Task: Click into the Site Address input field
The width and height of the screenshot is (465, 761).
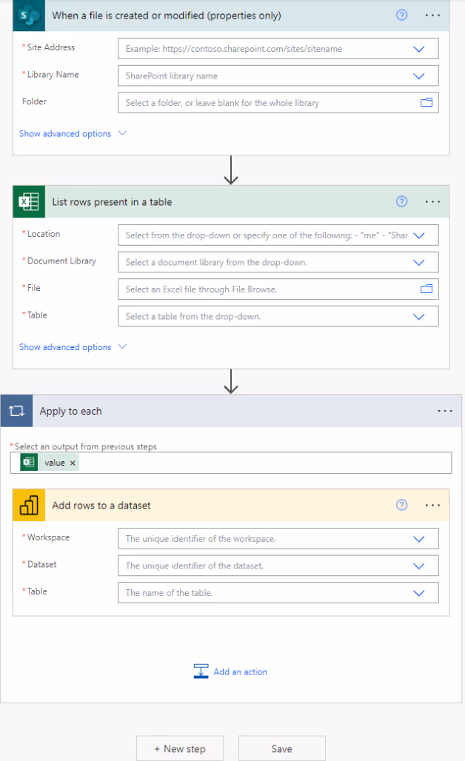Action: point(278,49)
